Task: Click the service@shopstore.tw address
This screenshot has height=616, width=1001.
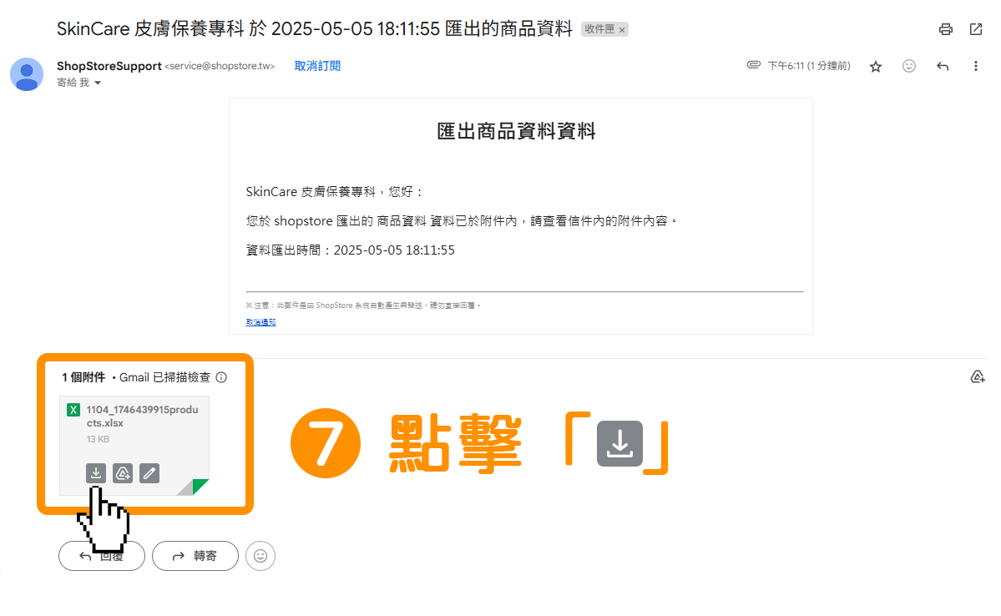Action: 220,66
